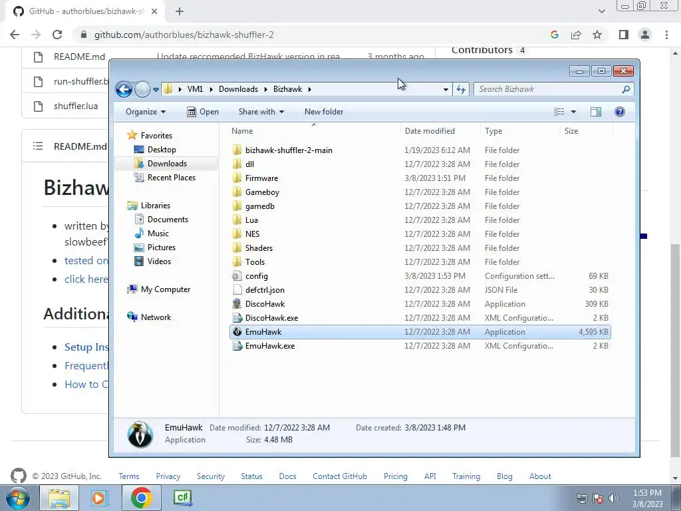The height and width of the screenshot is (511, 681).
Task: Expand the address bar history dropdown
Action: tap(446, 90)
